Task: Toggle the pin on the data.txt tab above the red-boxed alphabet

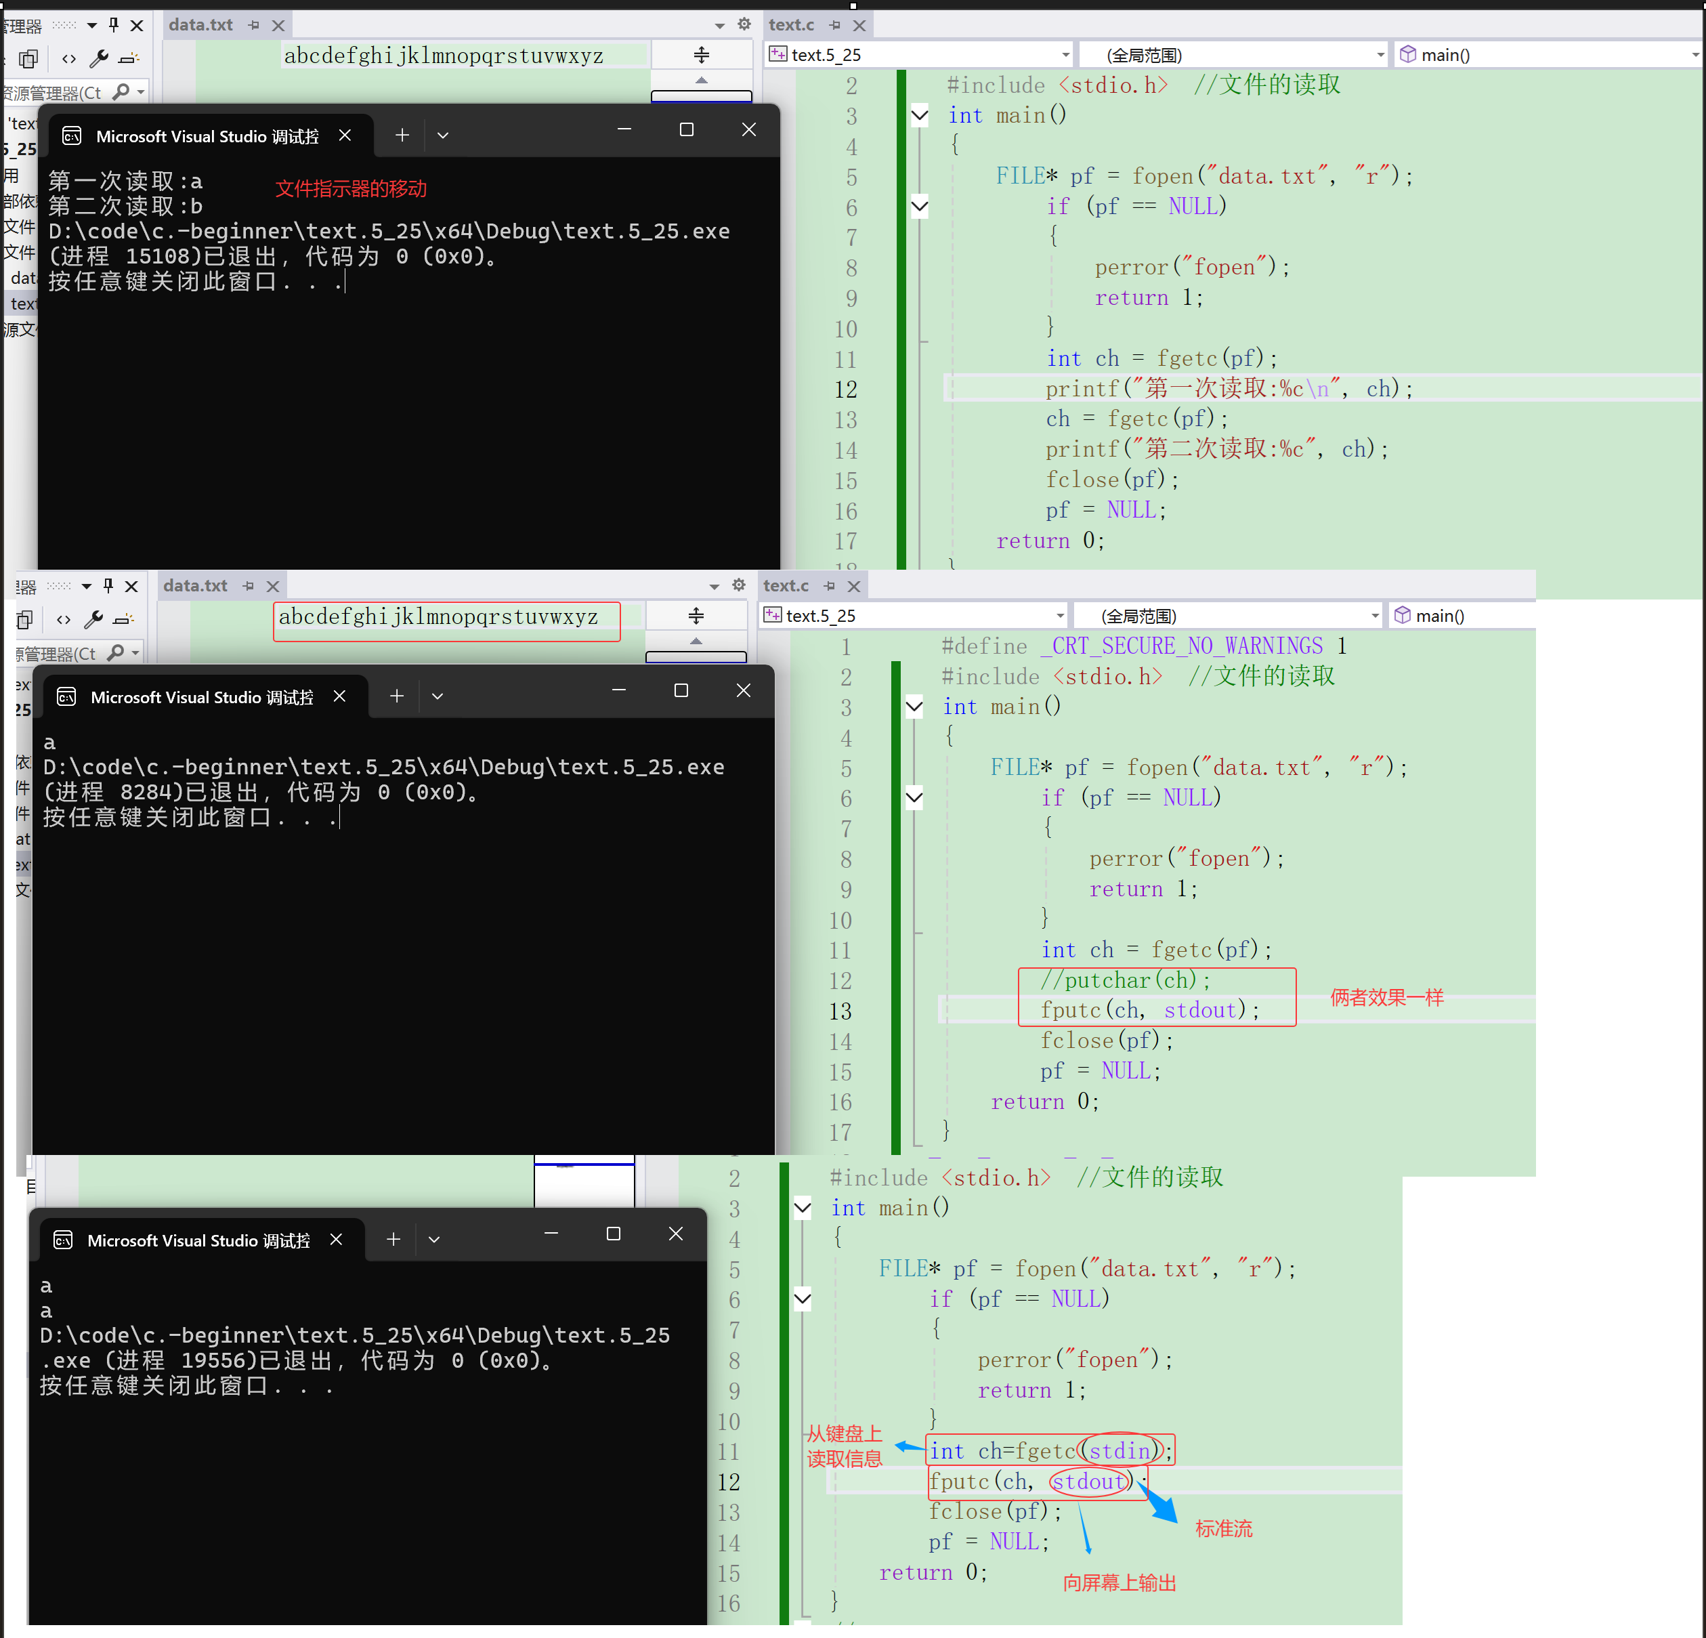Action: coord(249,586)
